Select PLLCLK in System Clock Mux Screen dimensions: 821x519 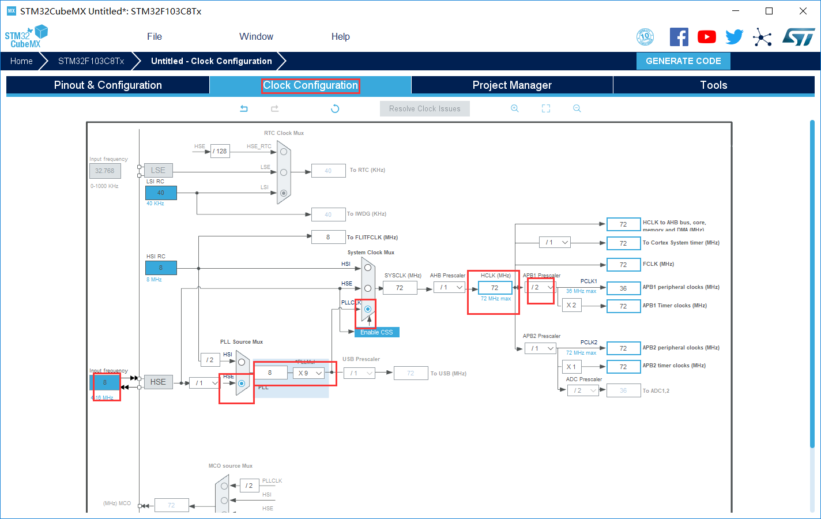368,309
